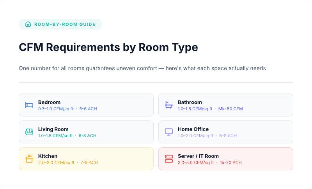Click the purple monitor icon for Home Office

point(169,132)
